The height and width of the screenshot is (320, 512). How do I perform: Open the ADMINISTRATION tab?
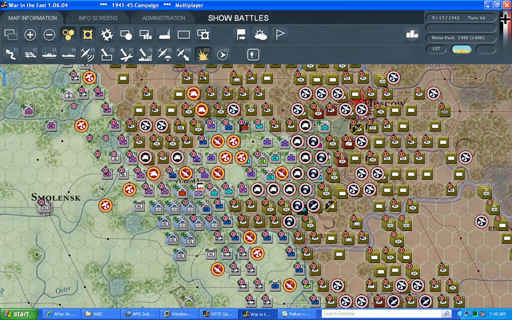(x=163, y=18)
